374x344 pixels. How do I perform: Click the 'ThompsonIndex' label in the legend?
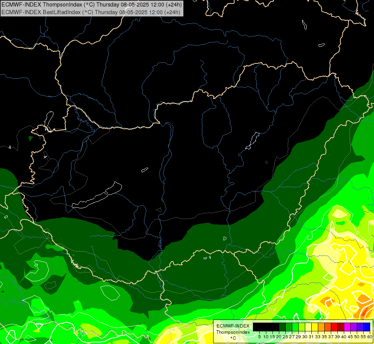pos(233,332)
